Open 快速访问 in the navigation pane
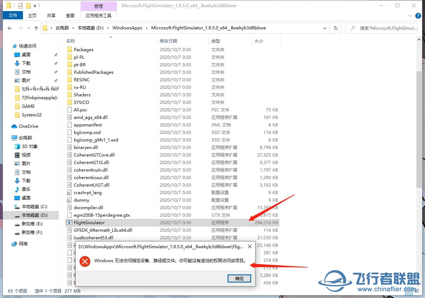425x298 pixels. pyautogui.click(x=27, y=46)
